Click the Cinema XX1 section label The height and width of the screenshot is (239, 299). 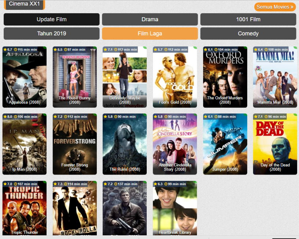tap(25, 4)
